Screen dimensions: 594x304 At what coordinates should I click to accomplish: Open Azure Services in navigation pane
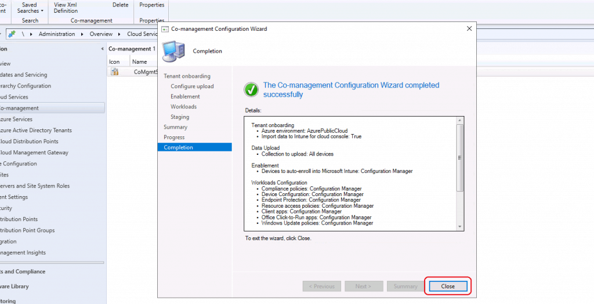(x=16, y=119)
